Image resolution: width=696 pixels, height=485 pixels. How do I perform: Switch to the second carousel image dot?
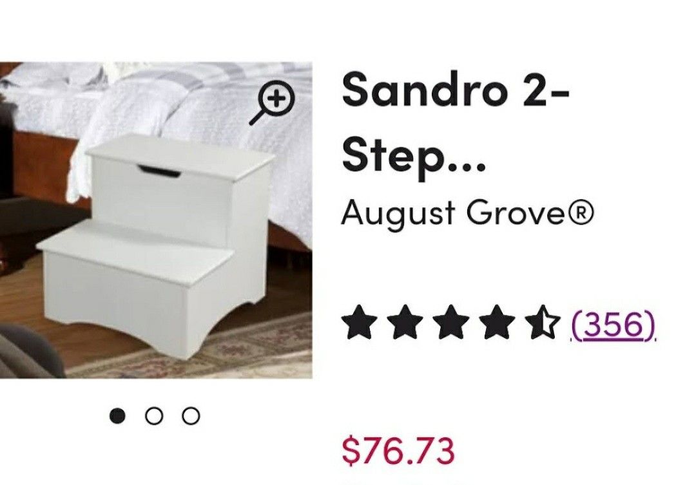[x=153, y=416]
